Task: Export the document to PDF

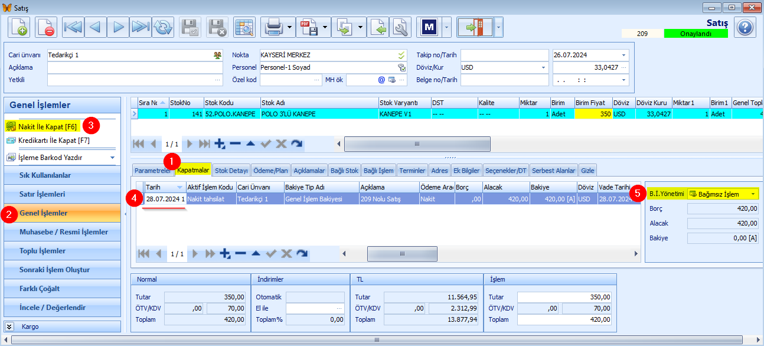Action: click(x=308, y=27)
